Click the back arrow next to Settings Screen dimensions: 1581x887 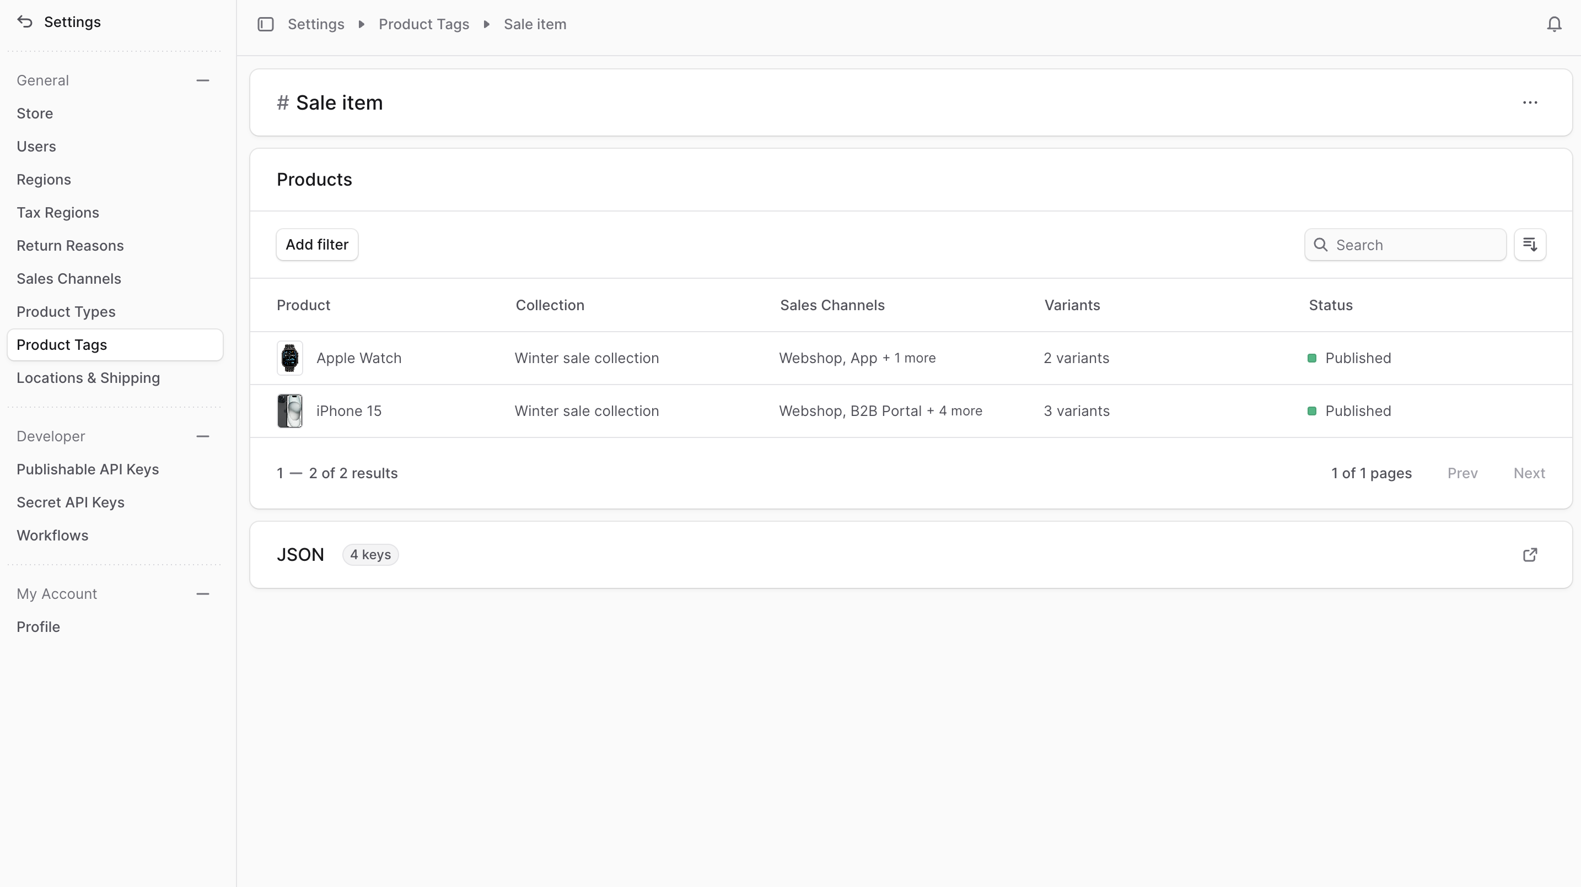25,22
